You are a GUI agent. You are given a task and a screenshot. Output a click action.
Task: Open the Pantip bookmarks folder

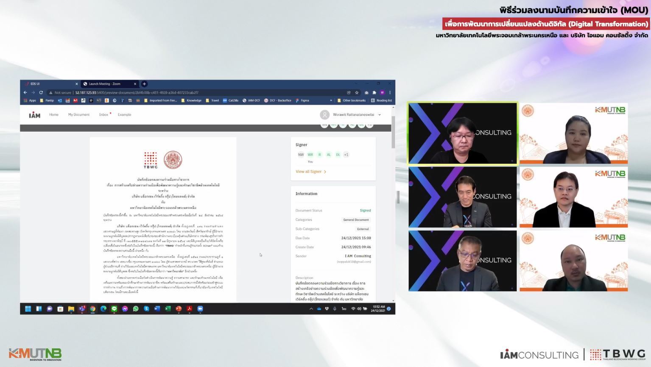coord(47,100)
